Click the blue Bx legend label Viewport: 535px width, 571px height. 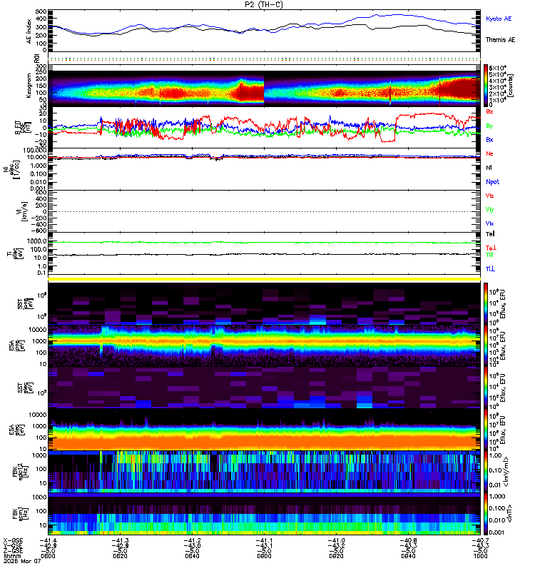point(489,139)
